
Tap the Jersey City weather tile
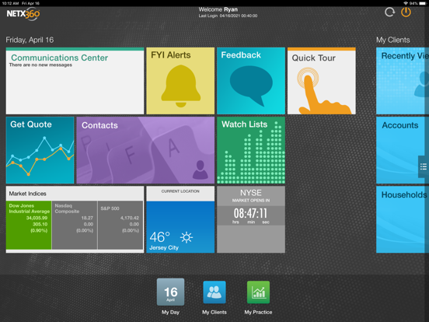click(x=180, y=219)
